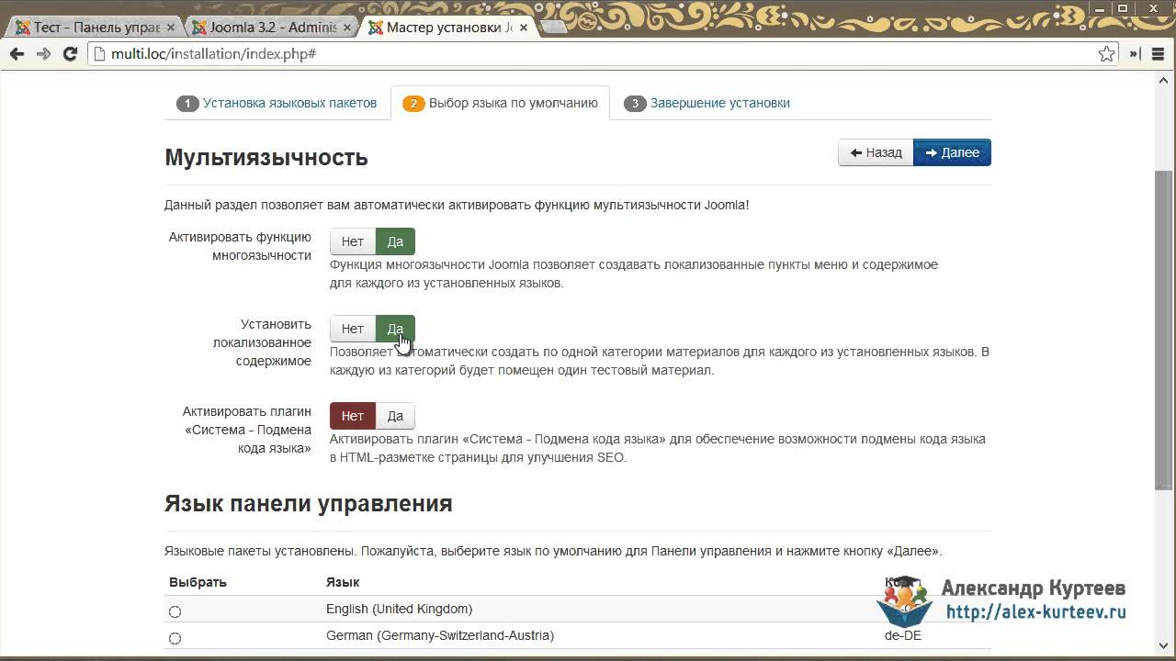This screenshot has height=661, width=1176.
Task: Click the extension icon beside the bookmark star
Action: 1135,54
